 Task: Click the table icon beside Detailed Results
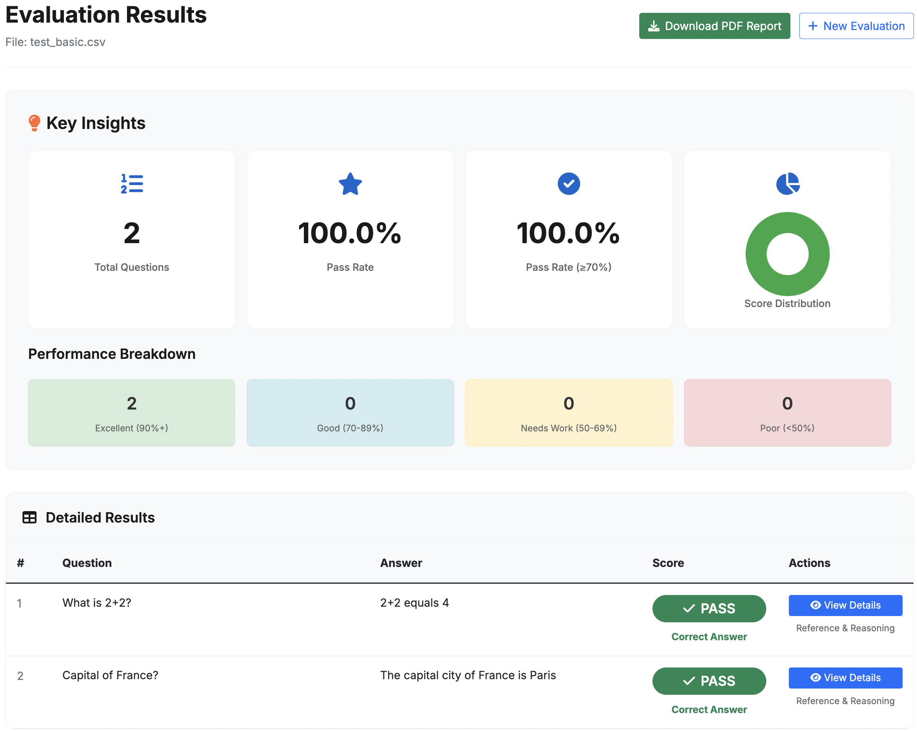tap(29, 517)
